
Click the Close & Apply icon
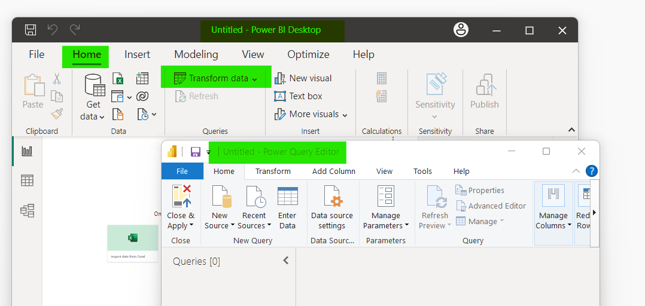coord(182,197)
